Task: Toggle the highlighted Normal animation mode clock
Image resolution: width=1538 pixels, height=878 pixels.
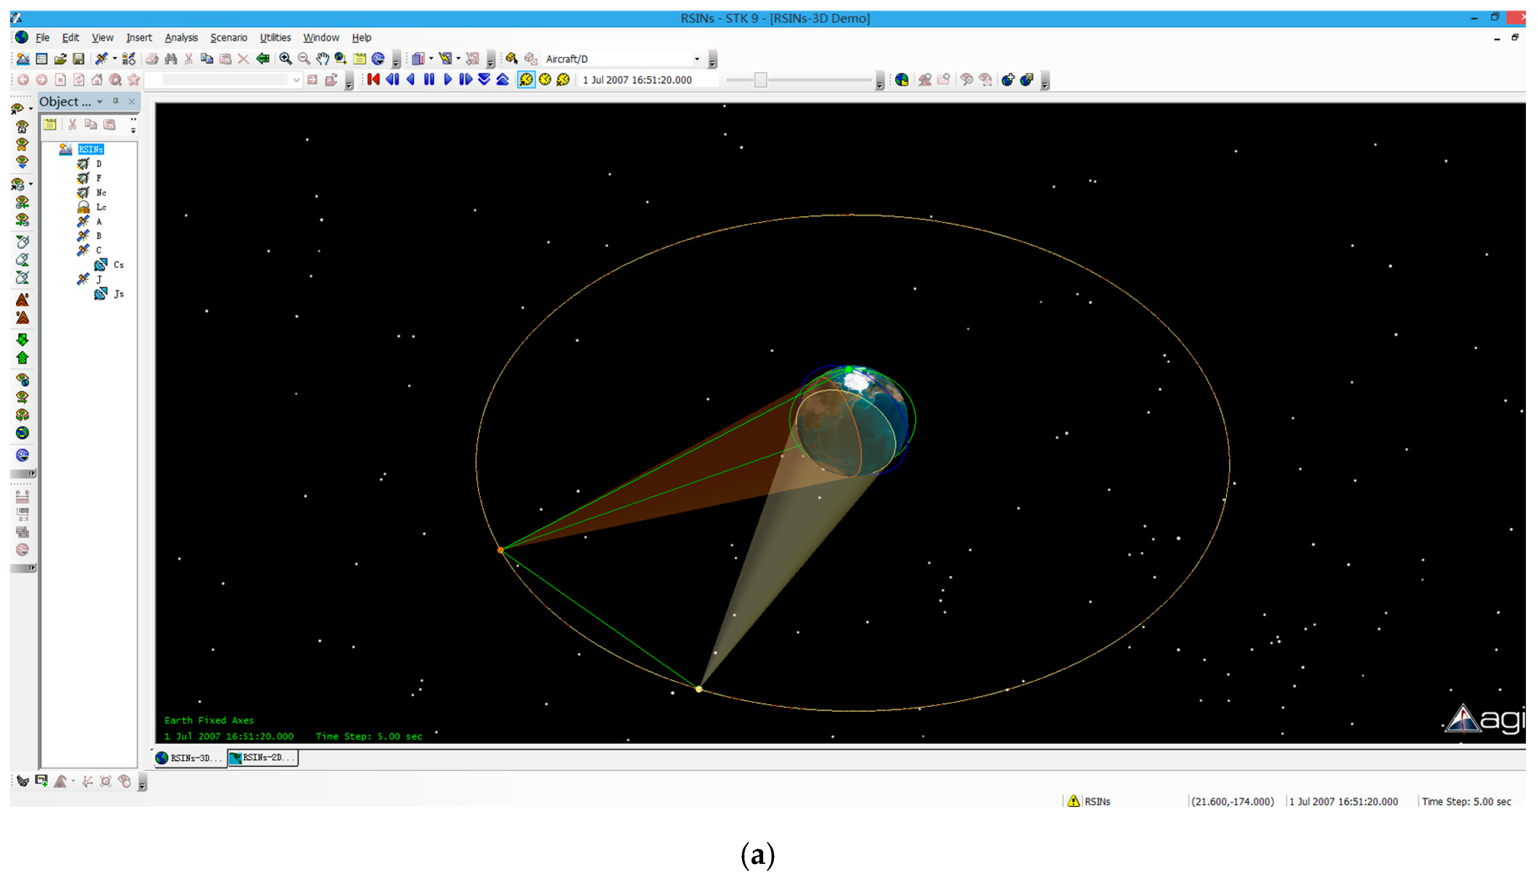Action: 526,80
